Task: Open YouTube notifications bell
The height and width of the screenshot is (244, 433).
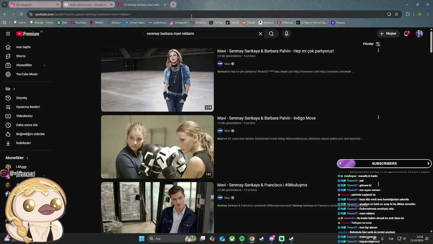Action: coord(406,34)
